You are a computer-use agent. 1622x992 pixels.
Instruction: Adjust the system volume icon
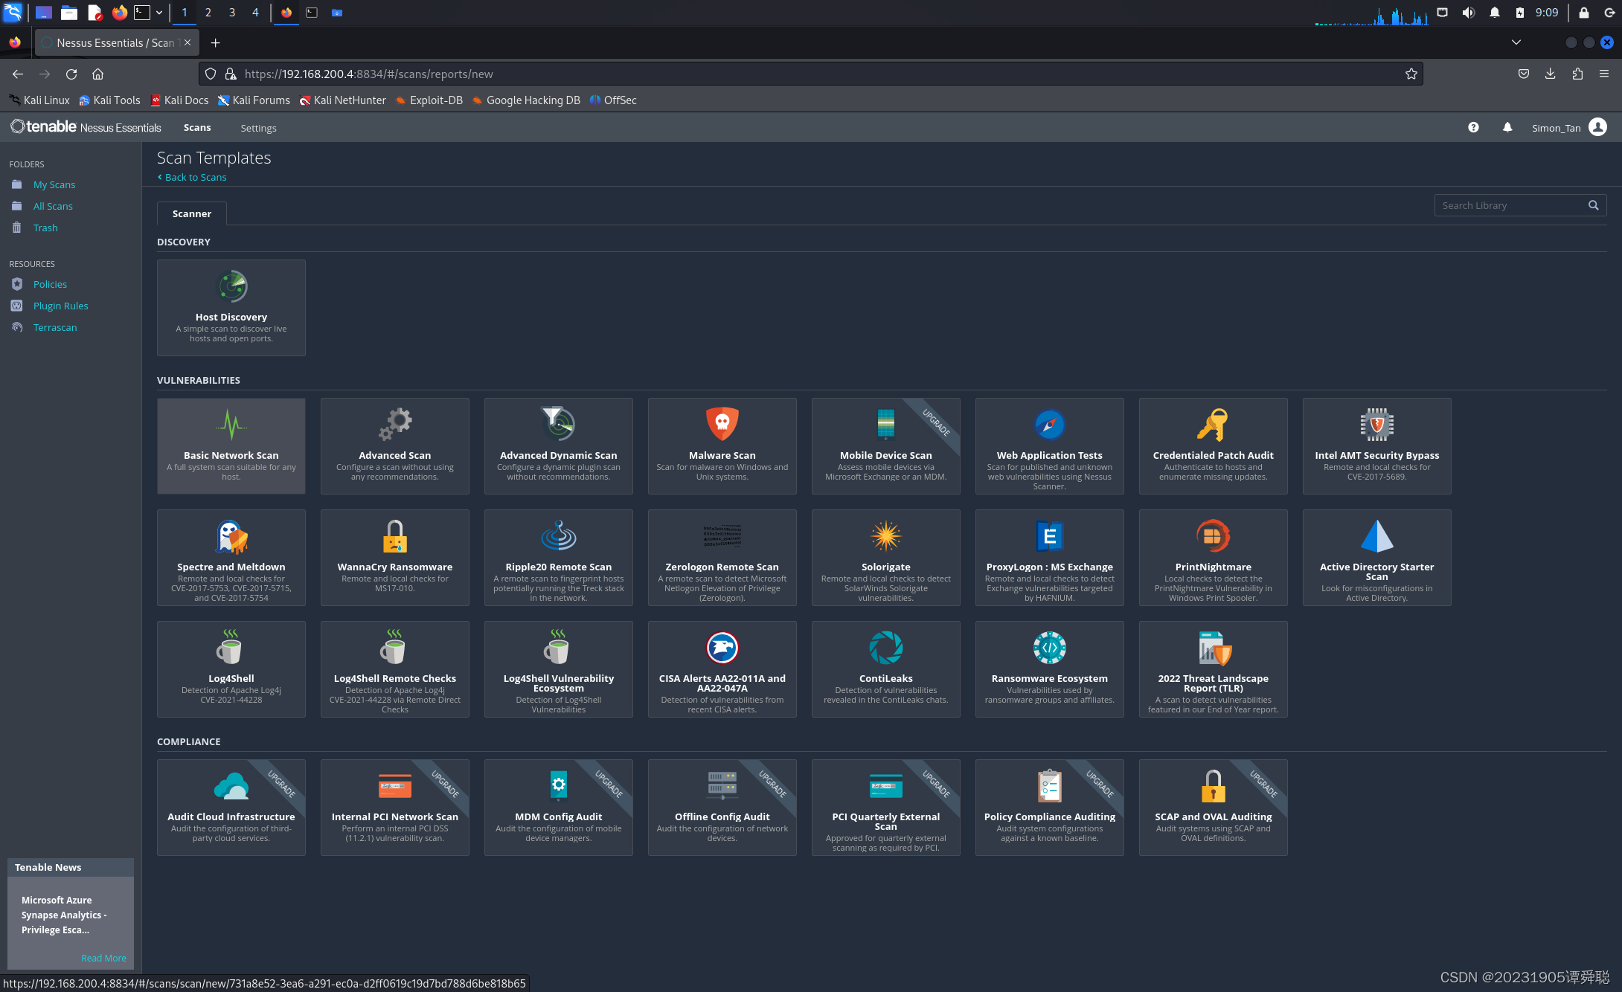point(1468,12)
